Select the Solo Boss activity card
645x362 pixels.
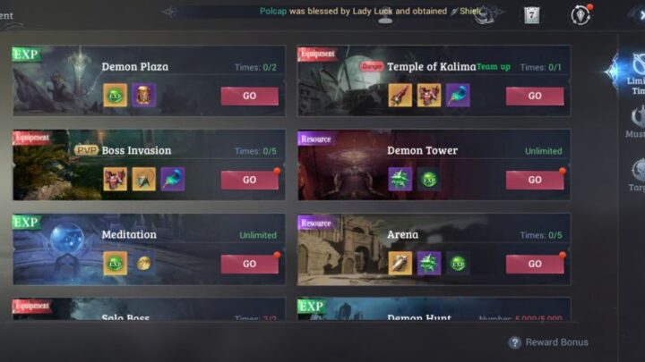149,308
